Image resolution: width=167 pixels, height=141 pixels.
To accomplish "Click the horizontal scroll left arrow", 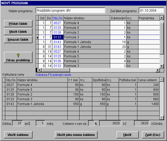I will click(39, 70).
